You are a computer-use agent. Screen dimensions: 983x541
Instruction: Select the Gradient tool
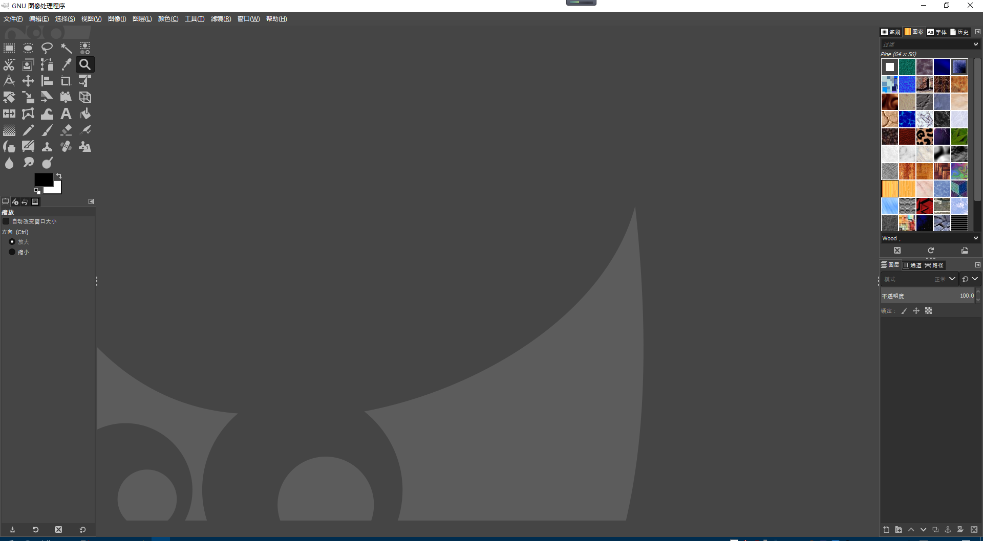[9, 130]
